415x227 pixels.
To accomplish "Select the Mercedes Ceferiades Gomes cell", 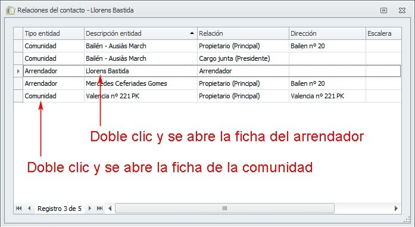I will click(x=141, y=83).
